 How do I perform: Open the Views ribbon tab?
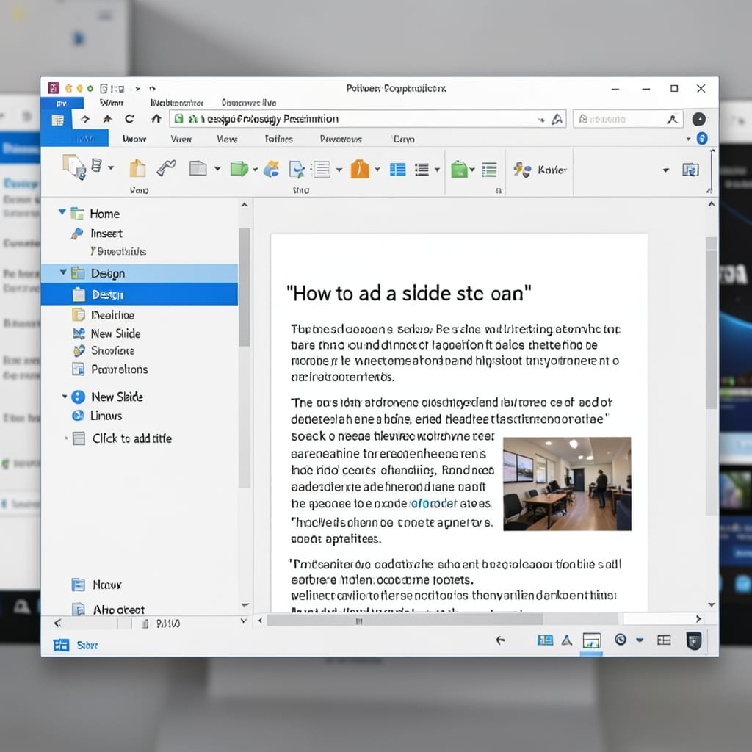click(x=227, y=139)
